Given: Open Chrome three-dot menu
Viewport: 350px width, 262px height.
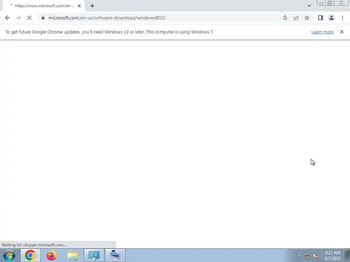Looking at the screenshot, I should click(342, 18).
